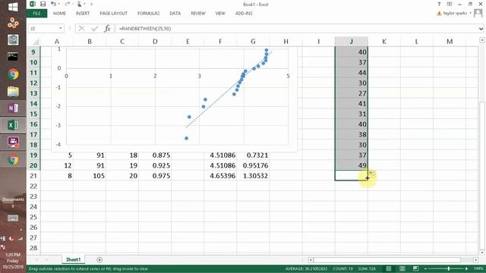486x273 pixels.
Task: Click the user account picture icon
Action: (x=478, y=13)
